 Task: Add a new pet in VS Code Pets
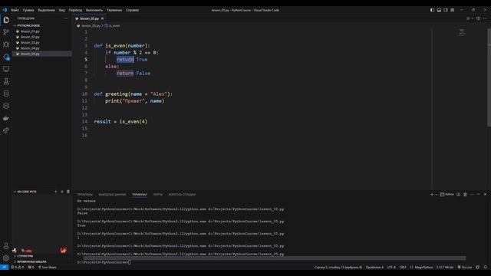(56, 192)
